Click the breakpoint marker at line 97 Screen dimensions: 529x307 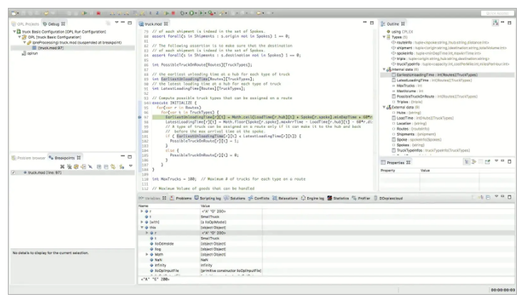(139, 116)
